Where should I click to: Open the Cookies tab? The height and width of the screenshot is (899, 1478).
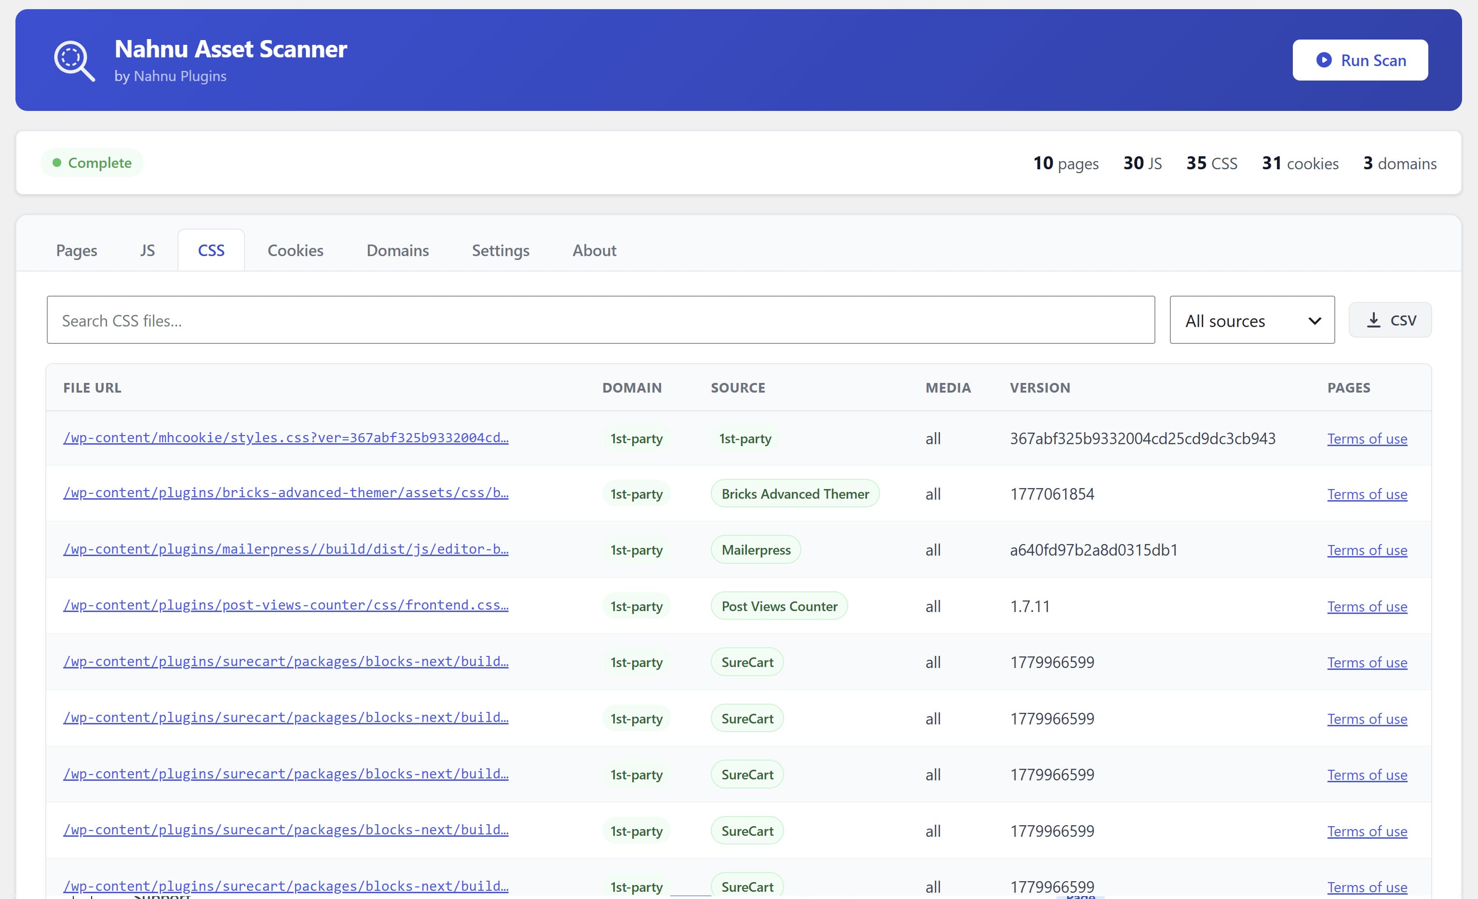click(x=295, y=250)
